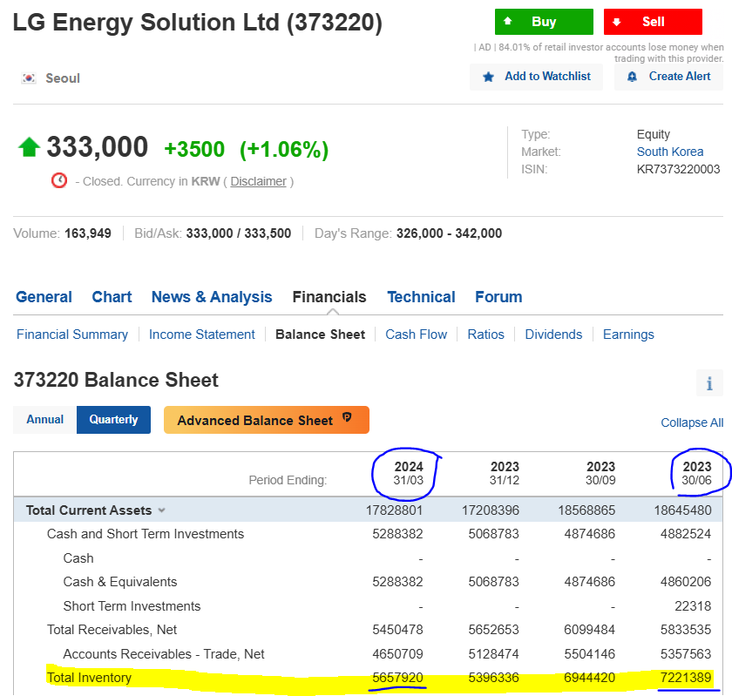Open the News & Analysis tab

point(212,297)
